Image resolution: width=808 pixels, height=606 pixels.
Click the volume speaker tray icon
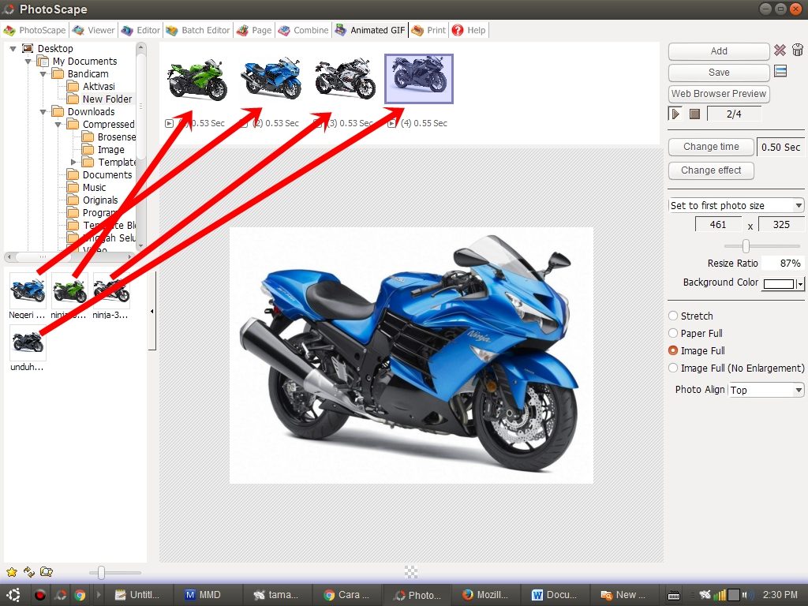tap(747, 595)
